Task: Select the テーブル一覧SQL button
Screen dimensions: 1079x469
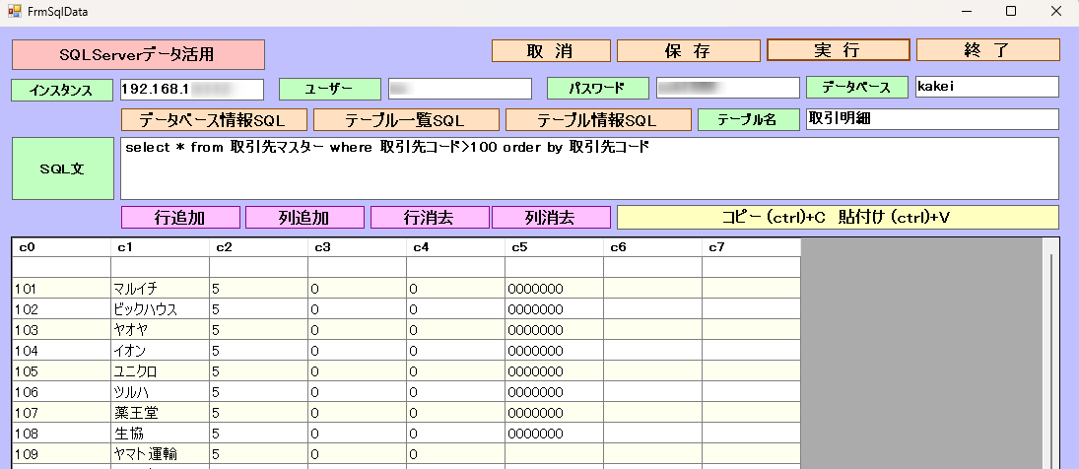Action: pyautogui.click(x=404, y=120)
